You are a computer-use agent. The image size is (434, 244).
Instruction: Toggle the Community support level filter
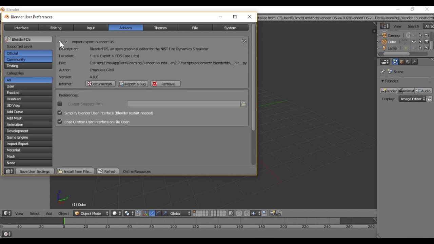click(28, 59)
